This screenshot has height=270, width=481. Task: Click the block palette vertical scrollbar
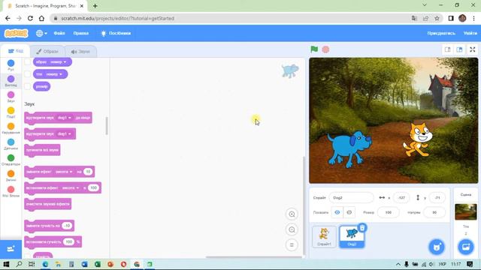click(x=107, y=125)
